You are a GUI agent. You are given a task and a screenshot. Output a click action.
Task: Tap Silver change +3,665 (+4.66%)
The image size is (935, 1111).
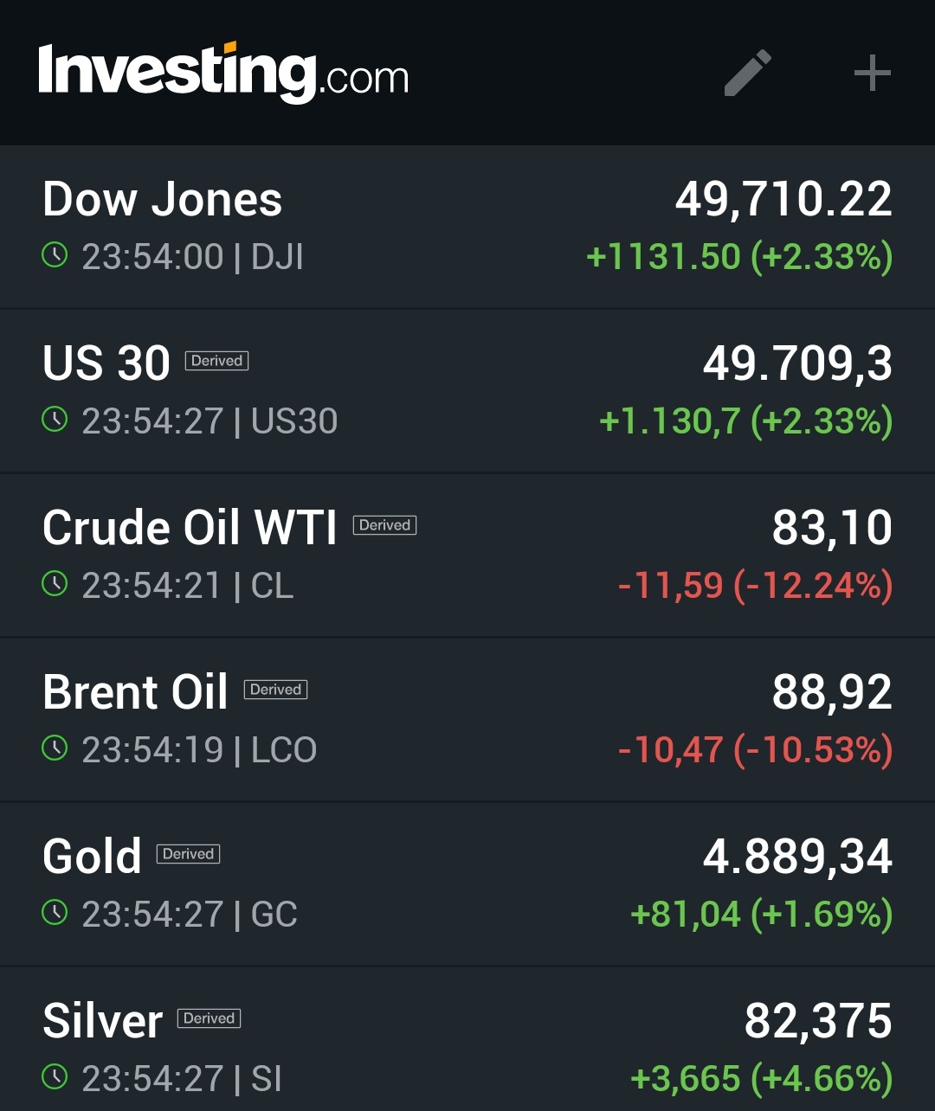point(761,1079)
